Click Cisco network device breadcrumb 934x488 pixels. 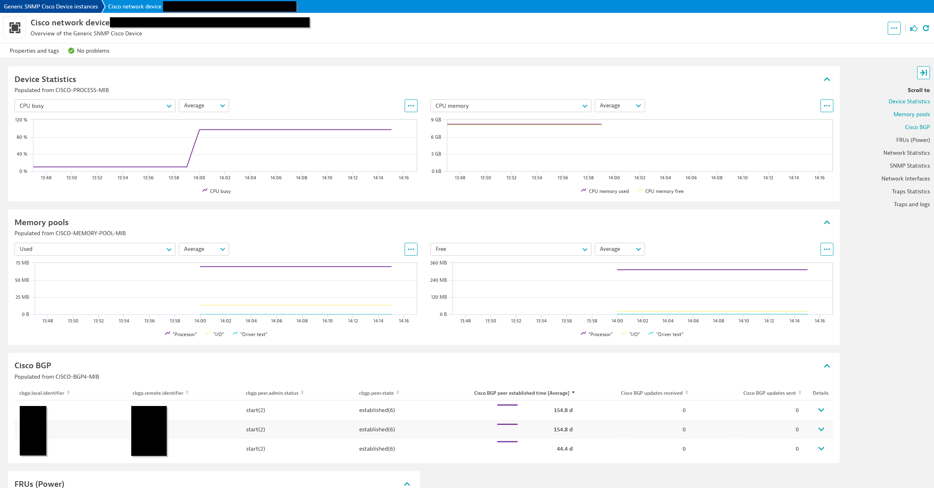134,6
